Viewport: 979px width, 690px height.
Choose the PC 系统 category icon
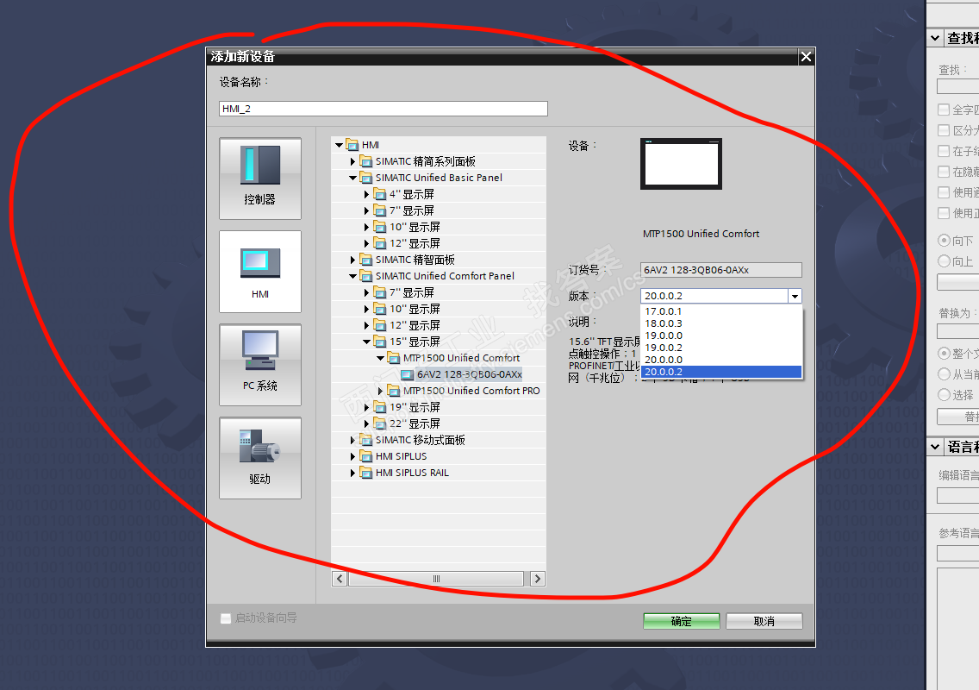click(x=259, y=365)
